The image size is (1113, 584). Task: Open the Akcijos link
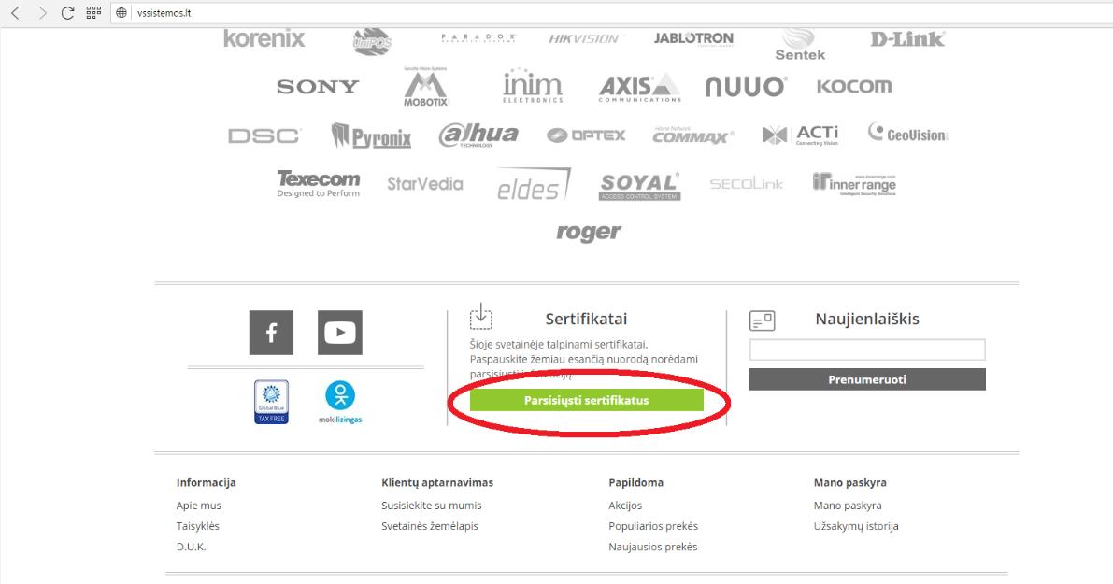point(625,506)
